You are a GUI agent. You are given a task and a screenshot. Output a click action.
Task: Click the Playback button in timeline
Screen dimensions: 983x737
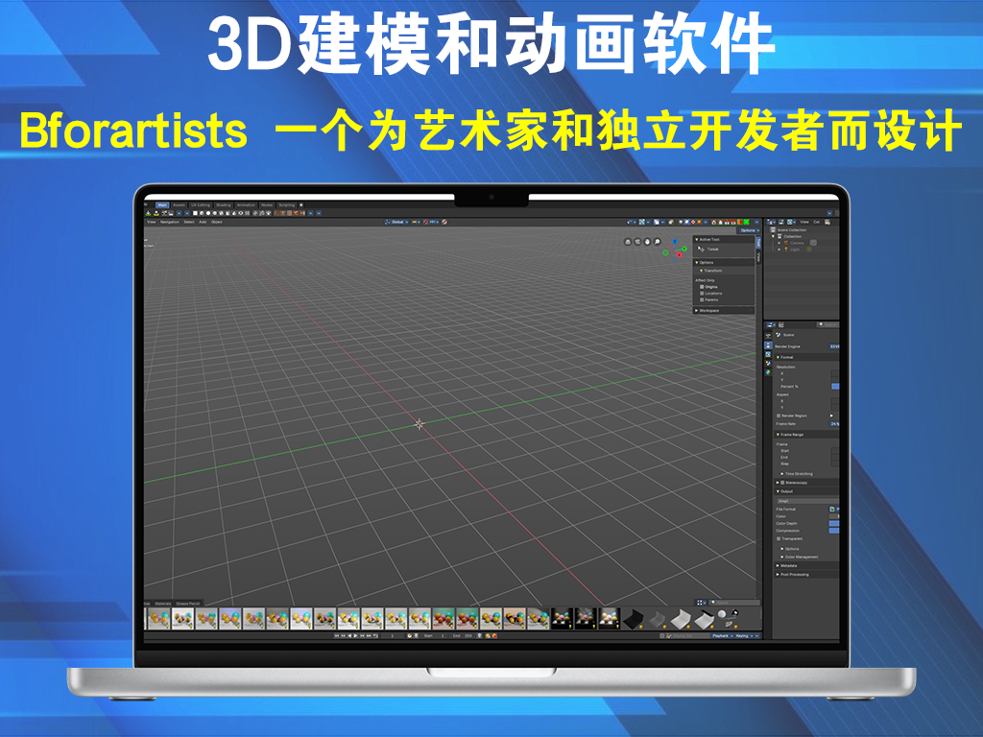click(x=722, y=635)
